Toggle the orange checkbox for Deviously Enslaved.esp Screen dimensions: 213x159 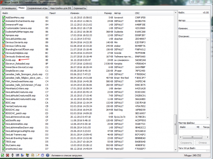(x=4, y=56)
